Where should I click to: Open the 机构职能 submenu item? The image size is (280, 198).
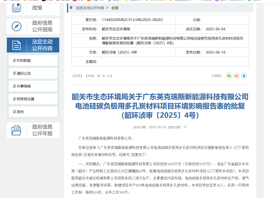[33, 60]
